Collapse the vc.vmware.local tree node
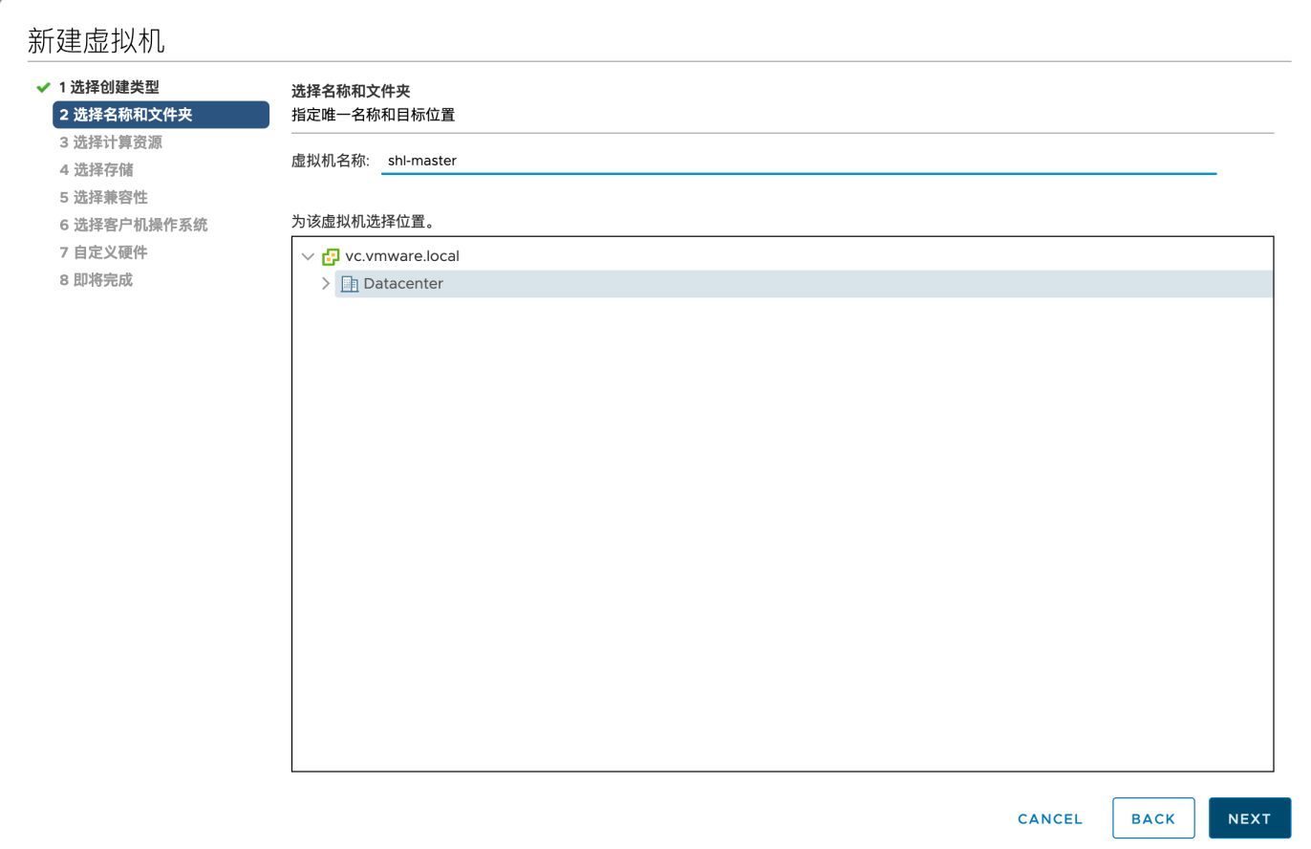Viewport: 1311px width, 849px height. pyautogui.click(x=307, y=256)
